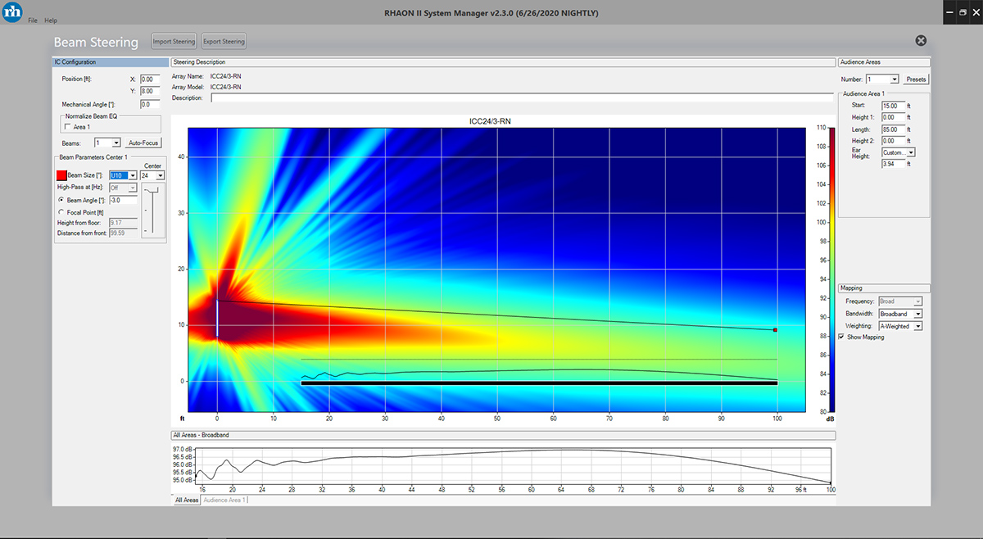Viewport: 983px width, 539px height.
Task: Click the white array line in the plot
Action: [217, 318]
